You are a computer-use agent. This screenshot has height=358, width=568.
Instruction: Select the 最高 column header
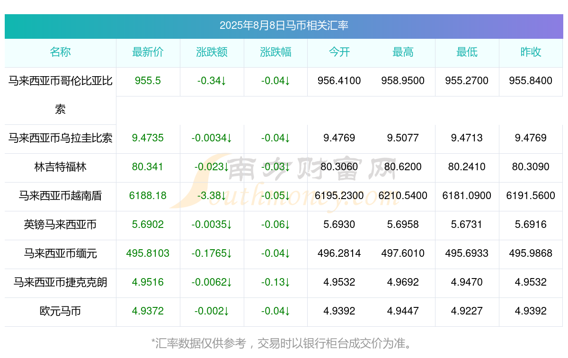(x=403, y=52)
